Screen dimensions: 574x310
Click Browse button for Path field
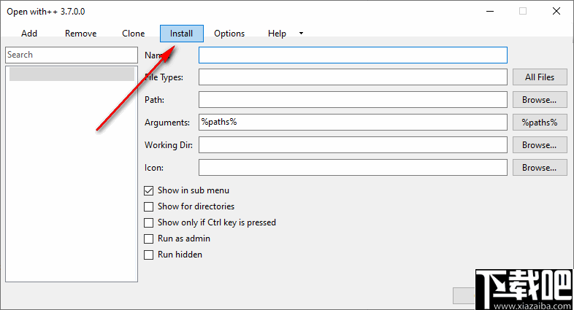(x=540, y=100)
